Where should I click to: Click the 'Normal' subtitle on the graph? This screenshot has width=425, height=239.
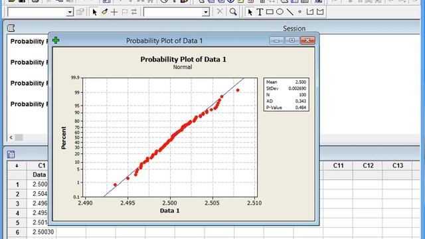click(183, 67)
